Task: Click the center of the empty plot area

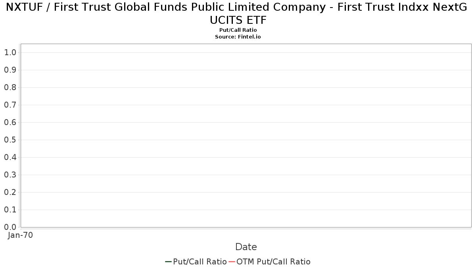Action: tap(246, 135)
